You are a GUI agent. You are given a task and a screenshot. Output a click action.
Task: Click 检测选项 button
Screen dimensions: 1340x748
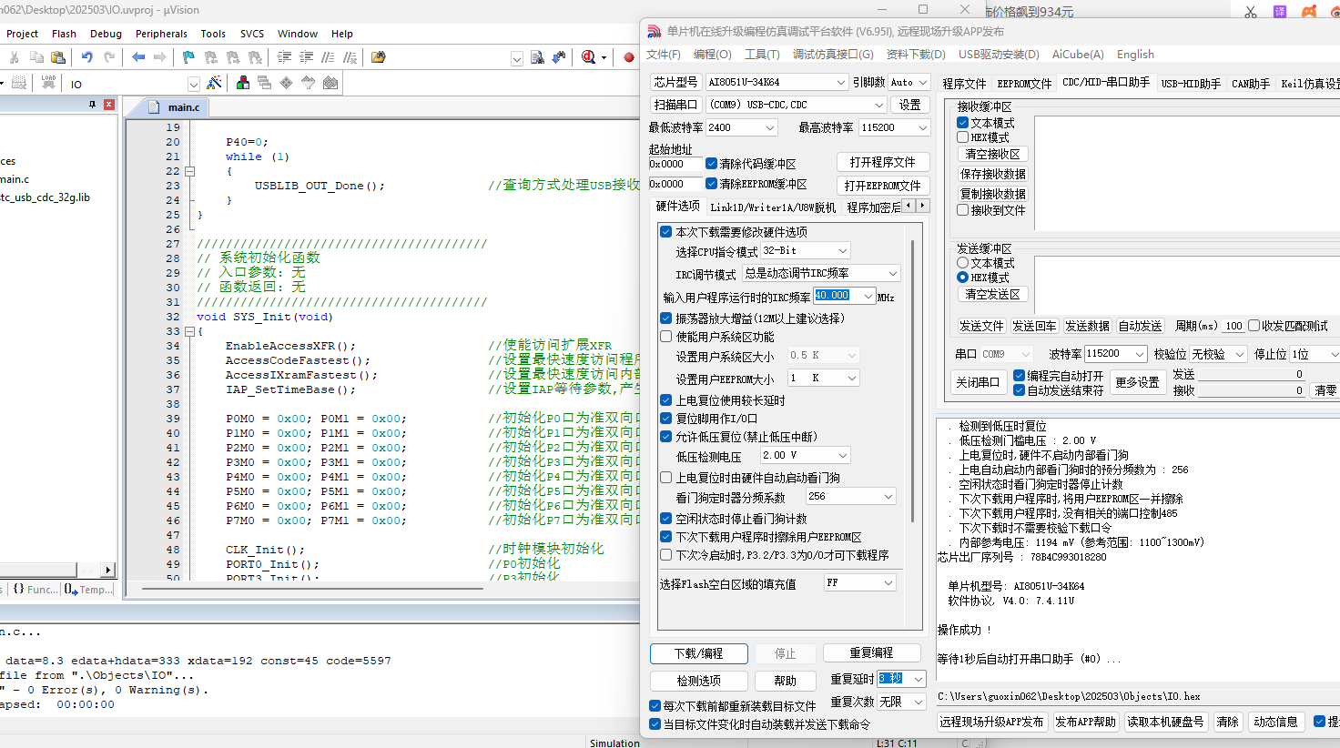pos(699,681)
